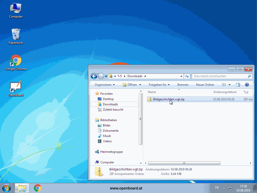Open Explorer help button
Viewport: 257px width, 193px height.
point(247,85)
